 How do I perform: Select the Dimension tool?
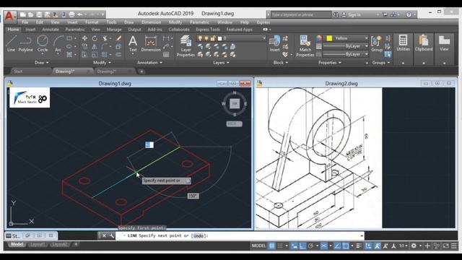click(x=151, y=43)
